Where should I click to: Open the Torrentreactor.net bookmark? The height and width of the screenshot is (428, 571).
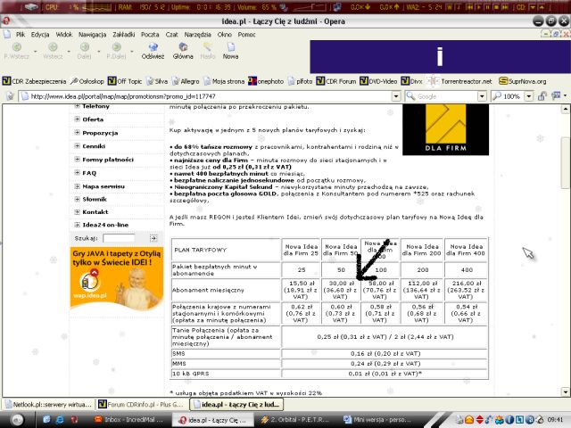tap(461, 81)
